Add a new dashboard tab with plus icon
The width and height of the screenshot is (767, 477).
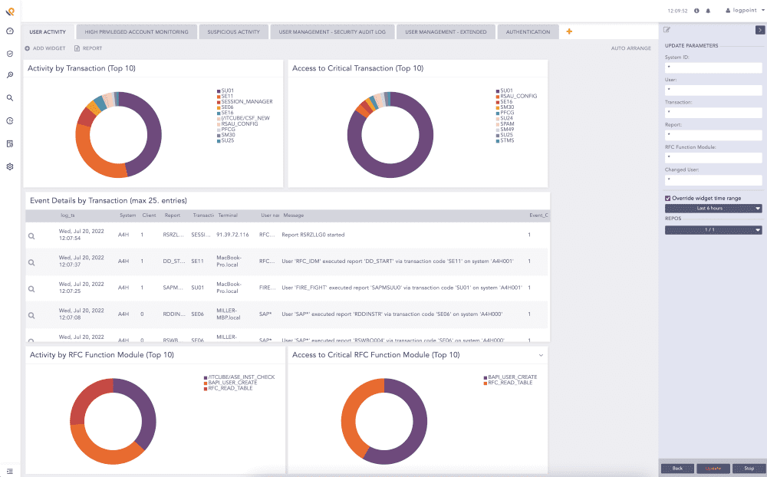(x=569, y=31)
